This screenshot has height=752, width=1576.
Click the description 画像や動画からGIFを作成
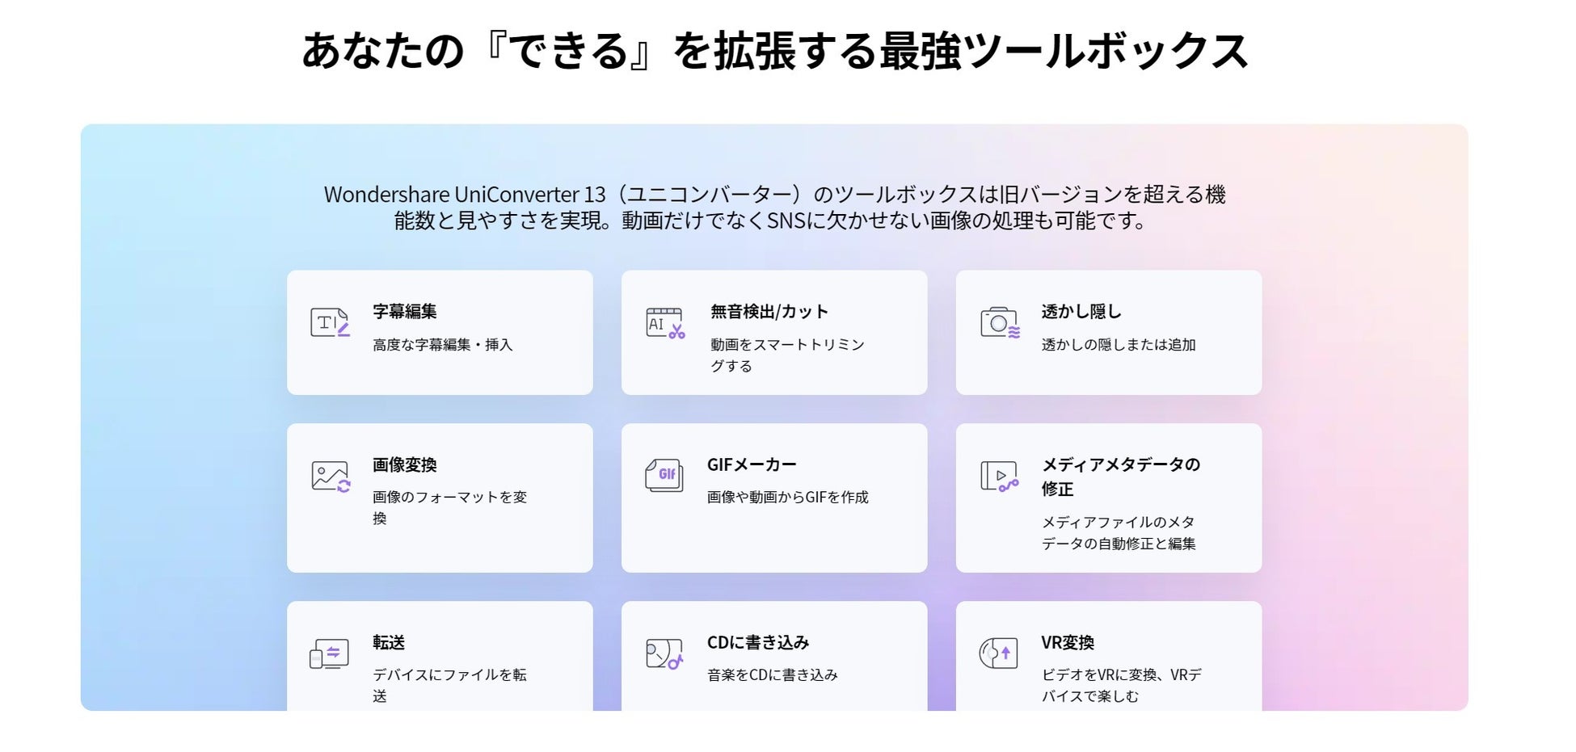coord(788,497)
